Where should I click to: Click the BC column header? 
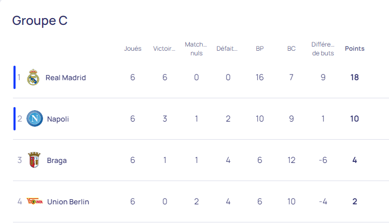point(291,49)
